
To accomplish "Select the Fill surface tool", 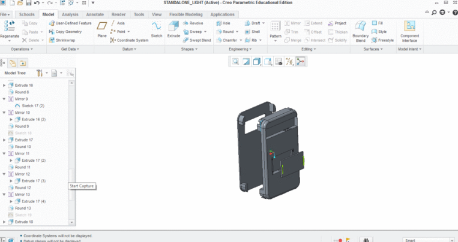I will point(378,23).
